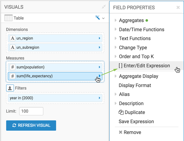The height and width of the screenshot is (141, 184).
Task: Select Enter/Edit Expression option
Action: click(144, 66)
